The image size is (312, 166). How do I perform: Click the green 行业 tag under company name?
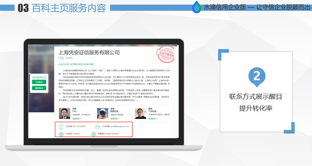(x=61, y=59)
